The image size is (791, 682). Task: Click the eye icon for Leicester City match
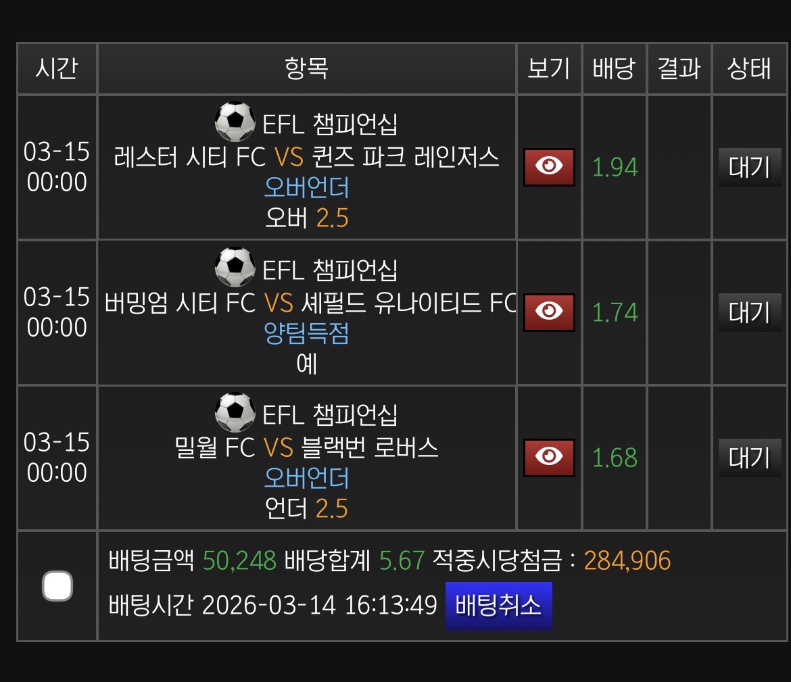tap(549, 167)
